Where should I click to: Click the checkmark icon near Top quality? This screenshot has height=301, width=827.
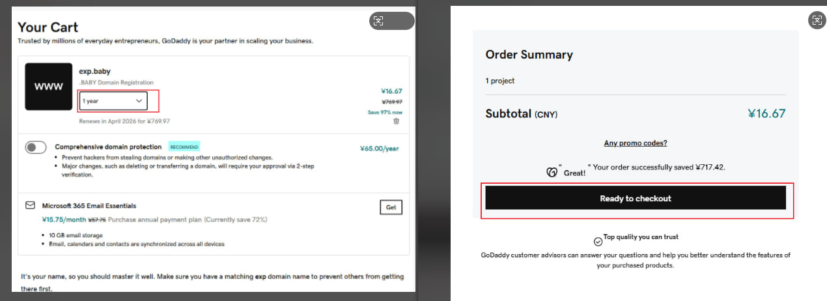point(598,242)
